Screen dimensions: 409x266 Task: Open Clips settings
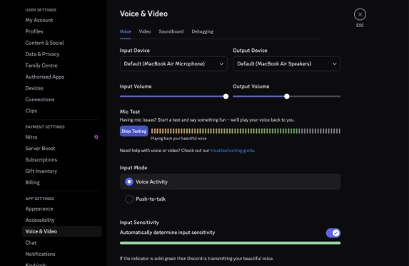point(31,111)
